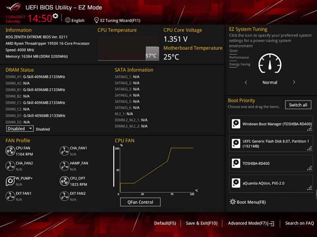
Task: Click the 1.351 V core voltage value
Action: (176, 39)
